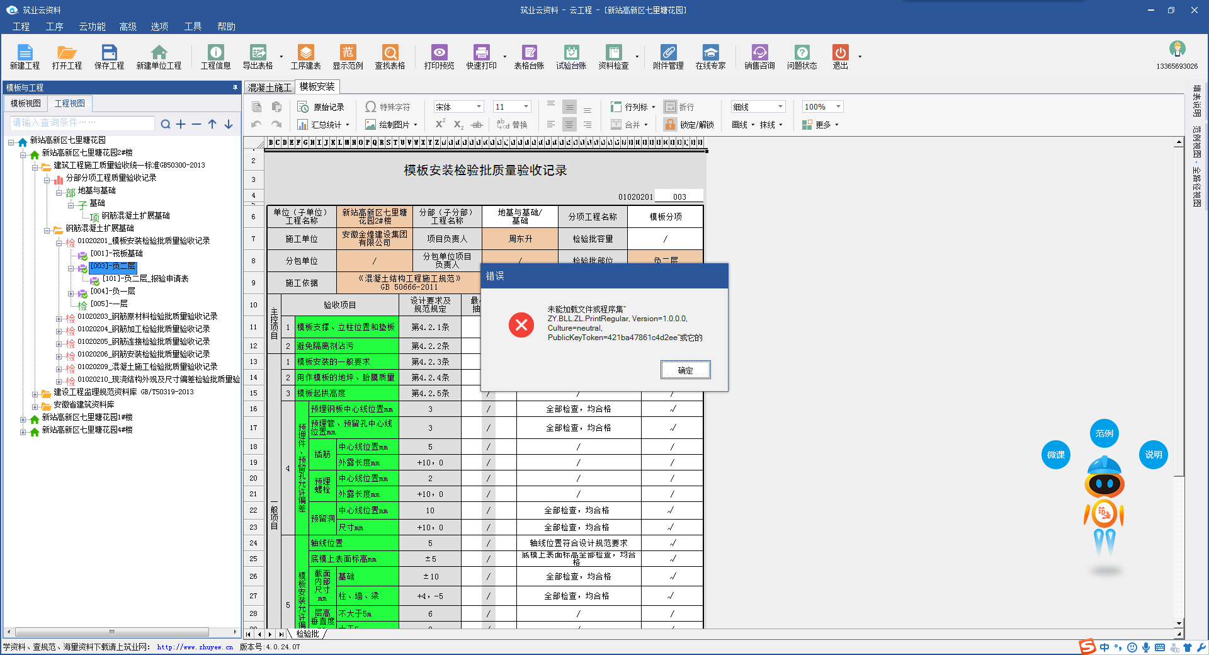Viewport: 1209px width, 655px height.
Task: Click the 快速打印 printer icon
Action: click(481, 56)
